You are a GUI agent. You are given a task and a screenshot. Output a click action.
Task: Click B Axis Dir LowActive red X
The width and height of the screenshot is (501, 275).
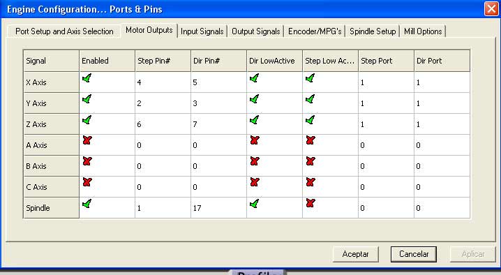[x=255, y=161]
